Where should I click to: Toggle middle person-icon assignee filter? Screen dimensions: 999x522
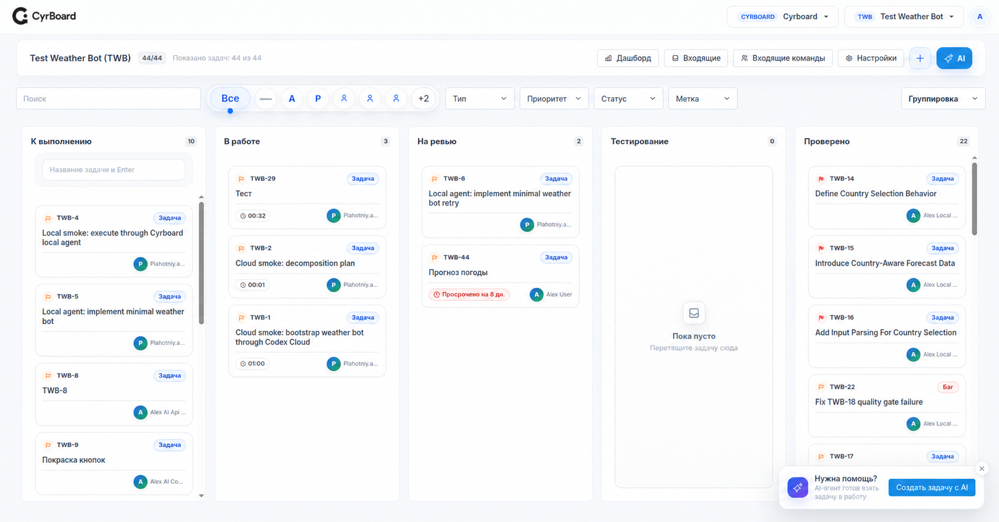tap(370, 98)
